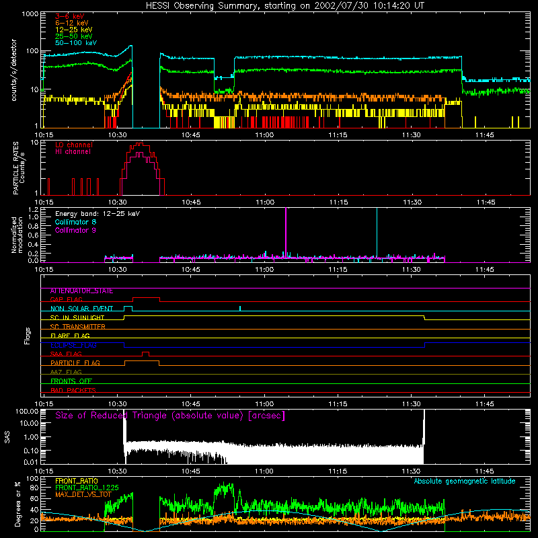Click the HI channel legend label

pos(73,152)
